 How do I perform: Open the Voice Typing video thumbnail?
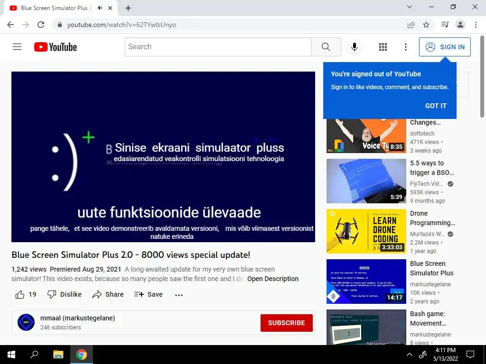(366, 136)
